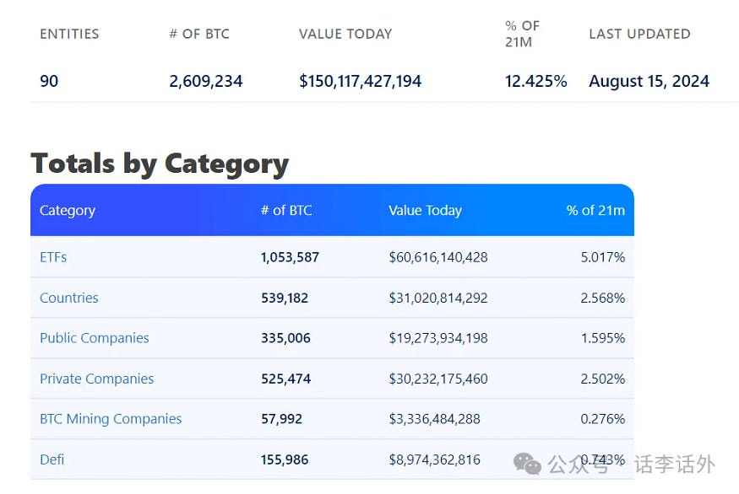Click the '% of 21m' table column header

[595, 210]
